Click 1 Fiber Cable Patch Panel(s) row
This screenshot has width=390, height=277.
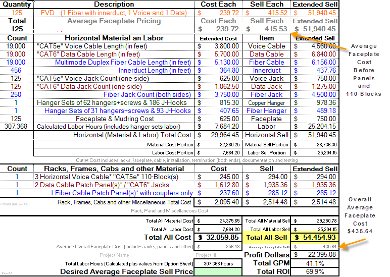114,193
